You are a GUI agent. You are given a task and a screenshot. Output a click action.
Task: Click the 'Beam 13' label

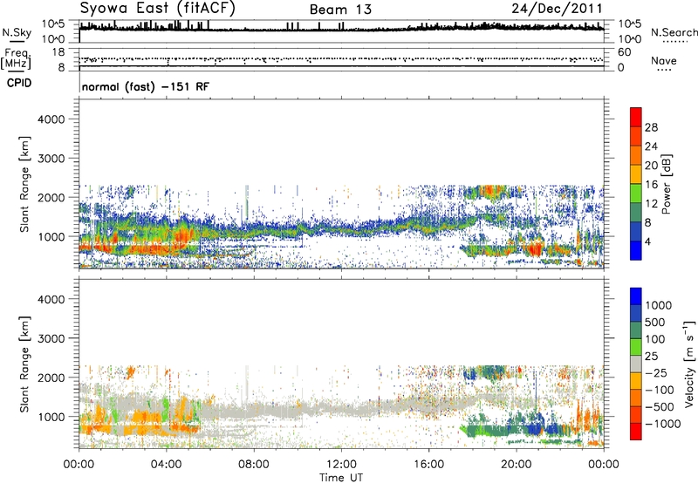point(340,10)
